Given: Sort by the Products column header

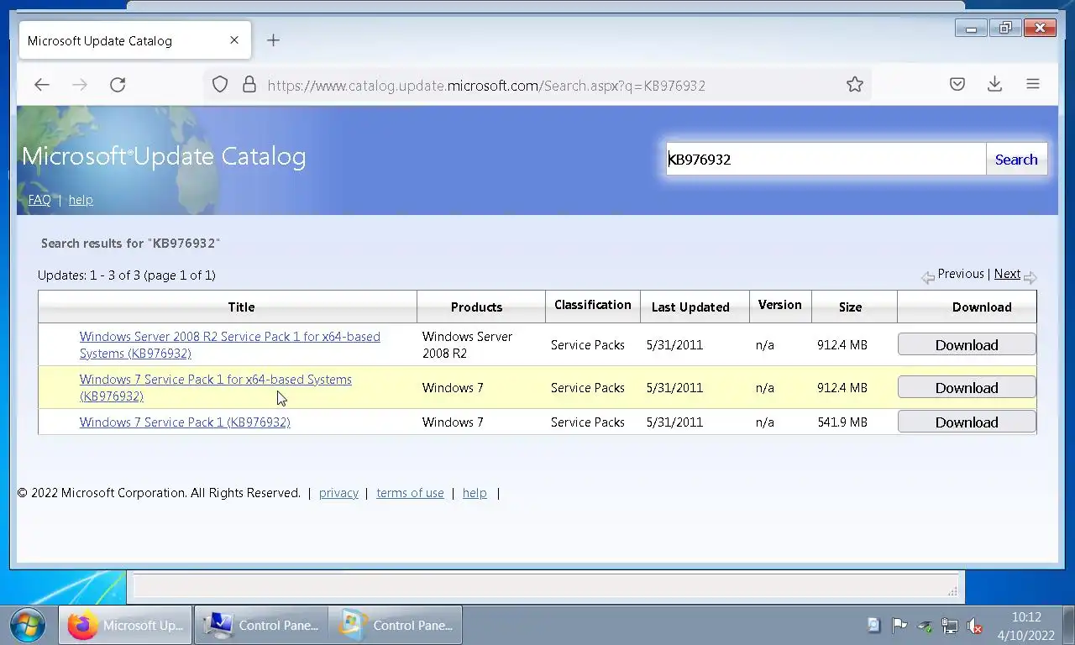Looking at the screenshot, I should point(476,307).
